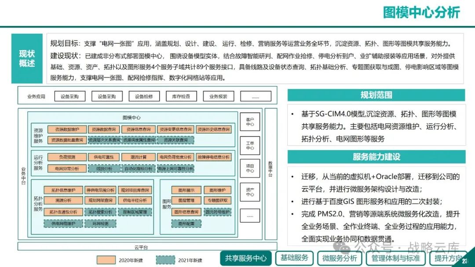Select the 规划项目库查询 service box
The height and width of the screenshot is (267, 475).
(135, 190)
